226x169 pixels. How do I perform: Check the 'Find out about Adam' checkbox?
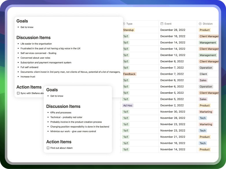48,148
